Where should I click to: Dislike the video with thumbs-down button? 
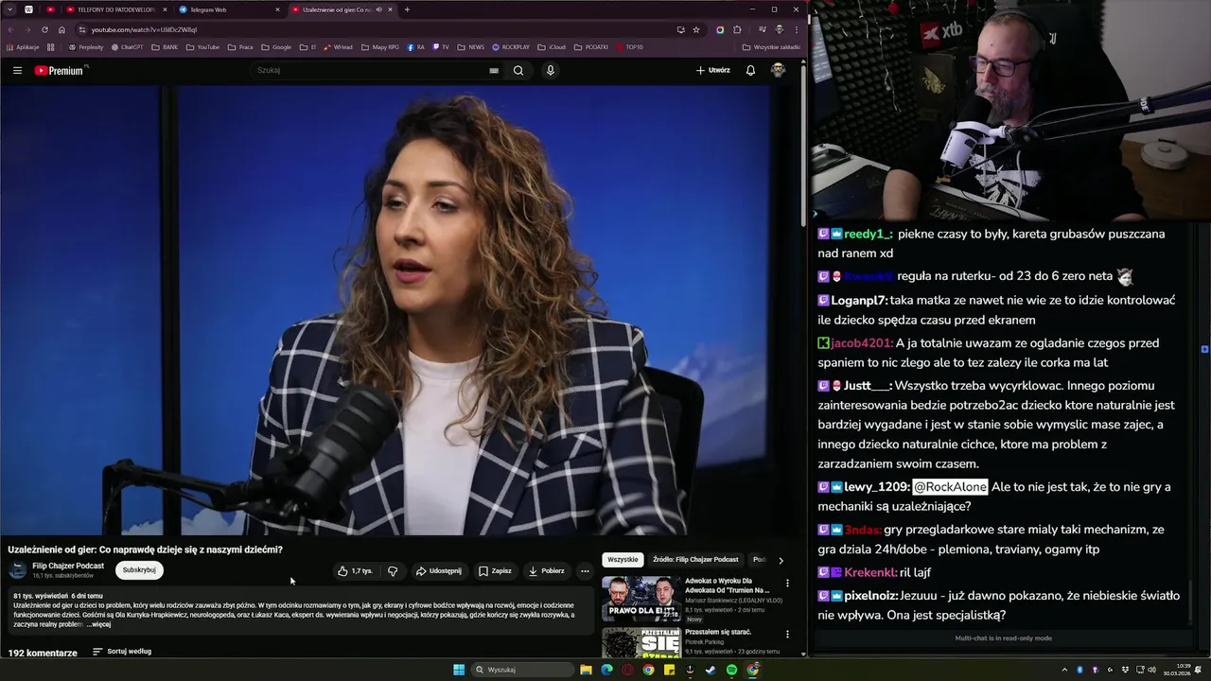tap(393, 570)
